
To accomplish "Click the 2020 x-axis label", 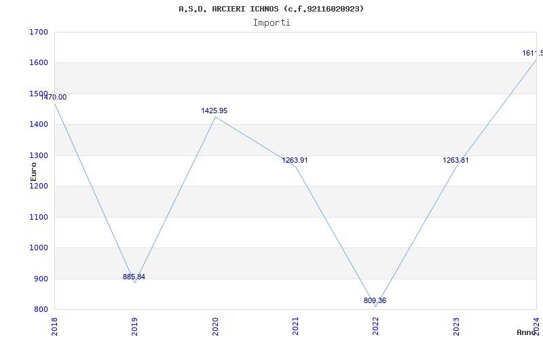I will (x=214, y=326).
